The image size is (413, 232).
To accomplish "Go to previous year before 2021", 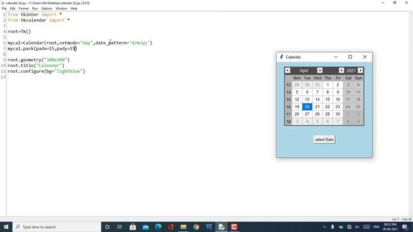I will click(x=341, y=70).
